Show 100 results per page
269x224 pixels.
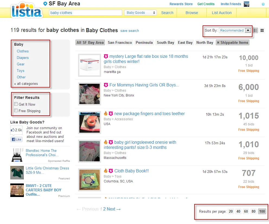click(262, 211)
